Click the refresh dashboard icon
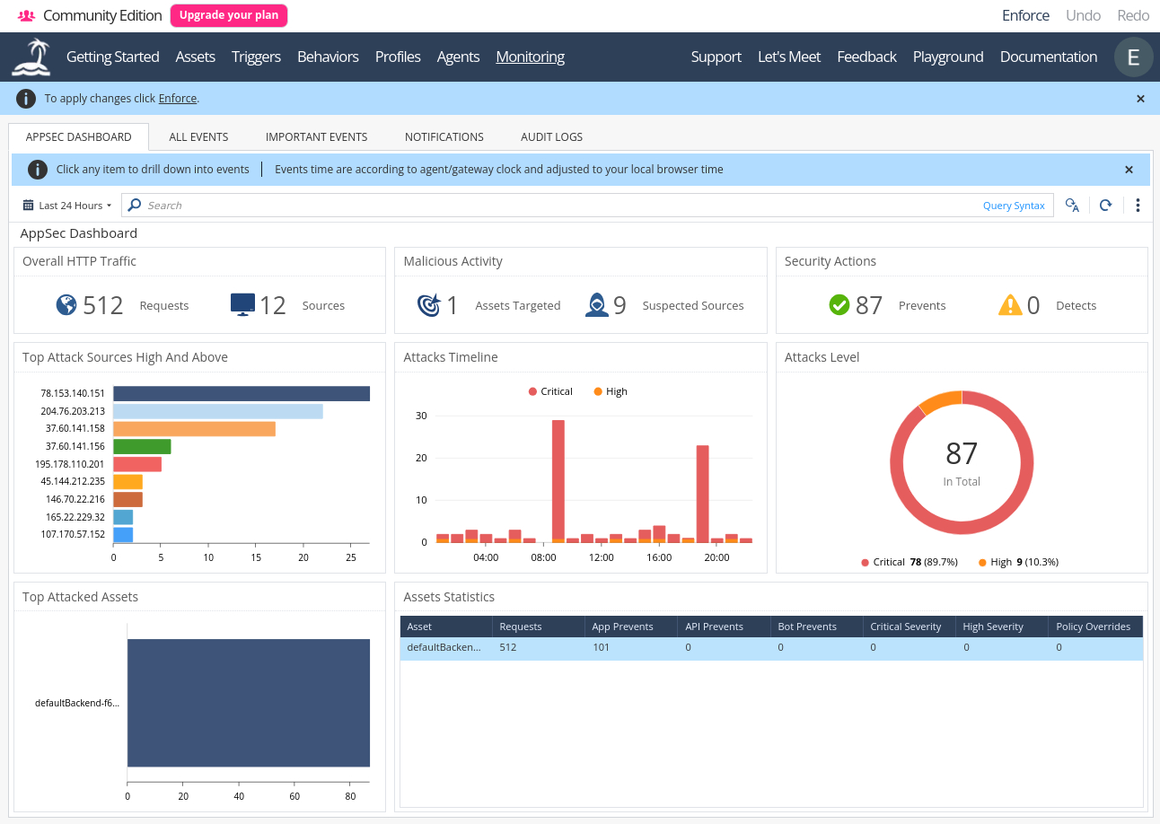This screenshot has height=824, width=1160. (1105, 206)
